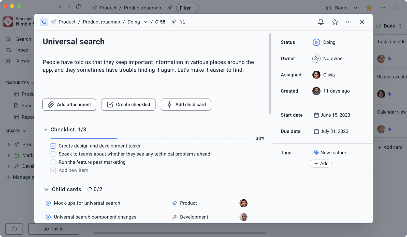Viewport: 407px width, 237px height.
Task: Open the history clock icon in the toolbar
Action: click(x=79, y=7)
